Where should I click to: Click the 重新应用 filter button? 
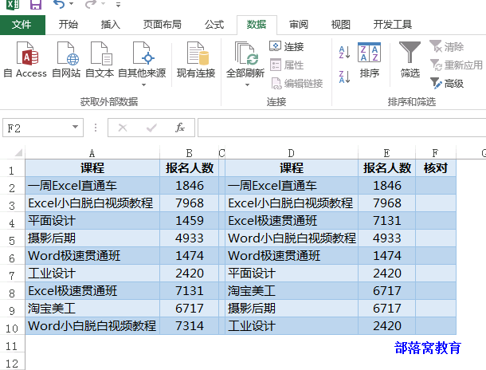457,65
